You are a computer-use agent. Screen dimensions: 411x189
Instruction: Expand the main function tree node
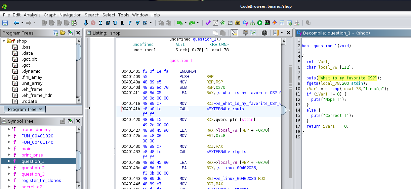pyautogui.click(x=9, y=149)
